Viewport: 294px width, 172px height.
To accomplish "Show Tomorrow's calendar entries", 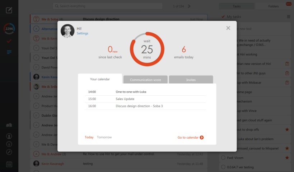I will click(104, 137).
